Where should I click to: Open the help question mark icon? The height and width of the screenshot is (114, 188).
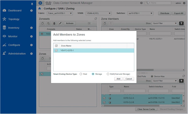pos(142,3)
